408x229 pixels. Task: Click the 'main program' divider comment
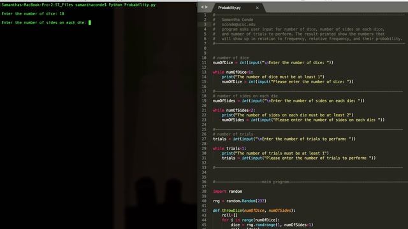tap(275, 182)
